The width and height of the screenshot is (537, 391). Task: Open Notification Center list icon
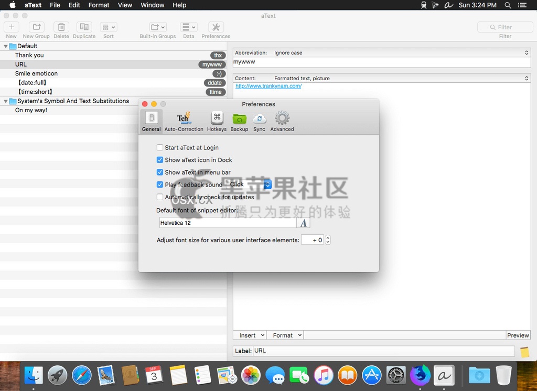point(522,5)
